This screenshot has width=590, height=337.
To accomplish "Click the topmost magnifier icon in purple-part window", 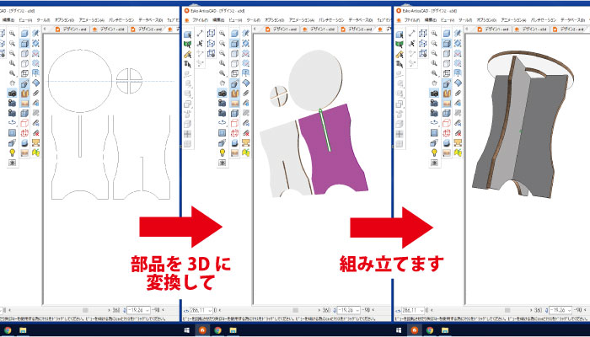I will point(223,34).
